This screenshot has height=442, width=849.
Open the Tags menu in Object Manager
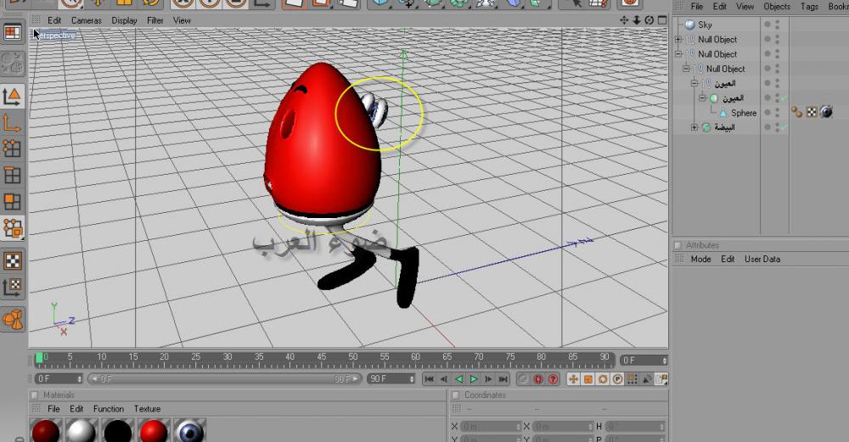(809, 6)
